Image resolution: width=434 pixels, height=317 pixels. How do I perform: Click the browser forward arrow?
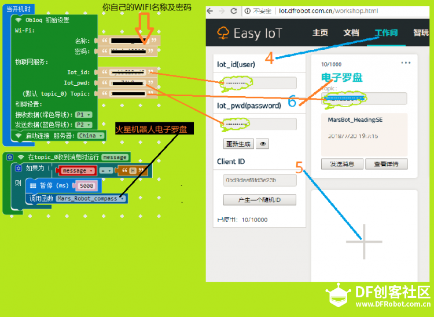[222, 11]
